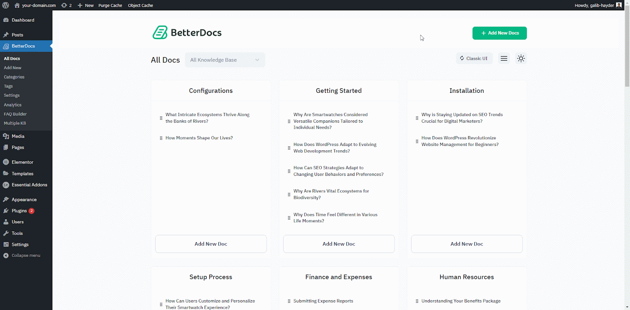Viewport: 630px width, 310px height.
Task: Click drag handle beside 'Why Are Rivers Vital' doc
Action: [289, 194]
